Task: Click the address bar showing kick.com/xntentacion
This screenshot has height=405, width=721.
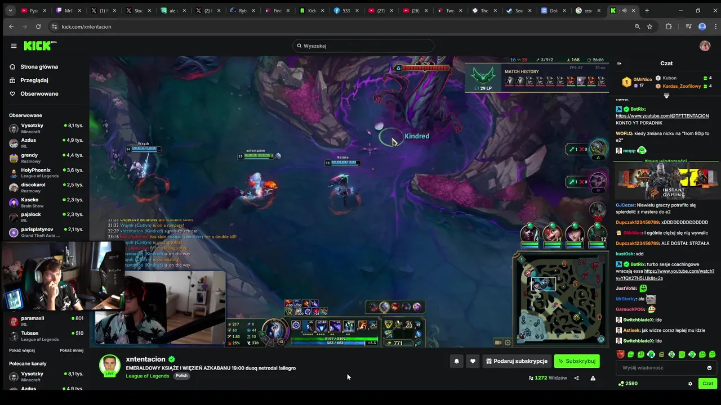Action: tap(344, 26)
